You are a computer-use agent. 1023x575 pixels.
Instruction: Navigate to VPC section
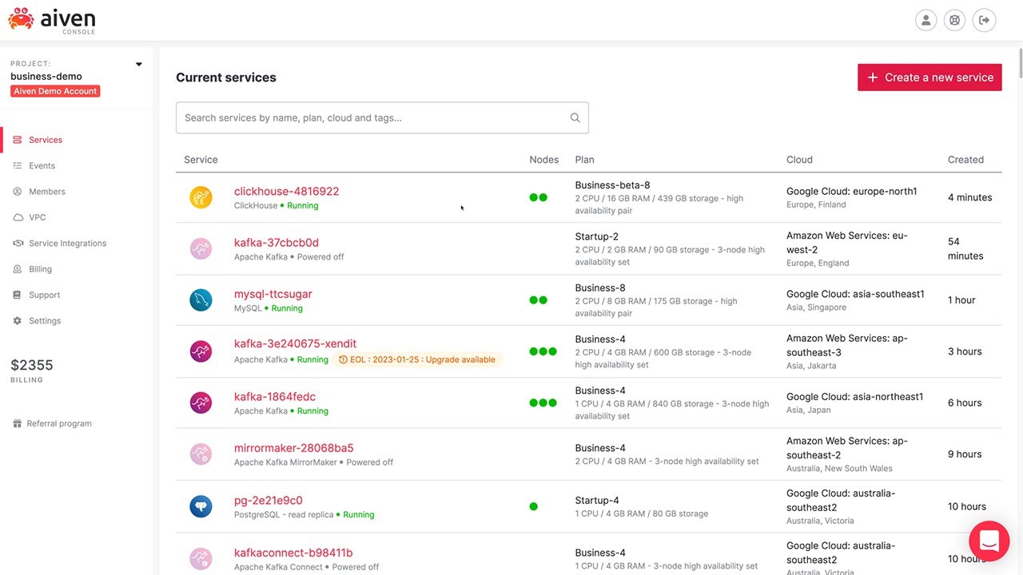point(38,217)
